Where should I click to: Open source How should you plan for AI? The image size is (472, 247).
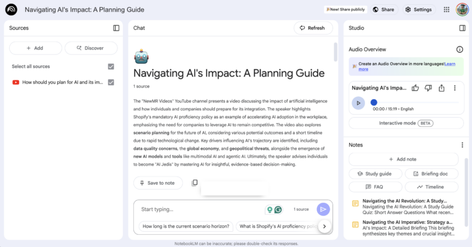pos(63,82)
